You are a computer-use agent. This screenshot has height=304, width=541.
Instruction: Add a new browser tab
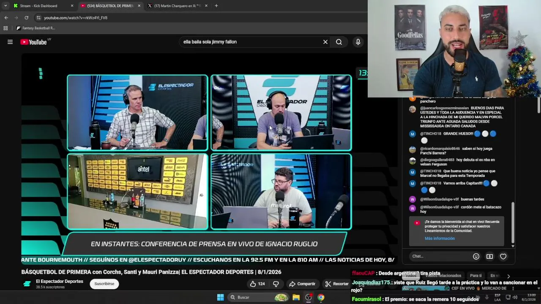click(216, 6)
